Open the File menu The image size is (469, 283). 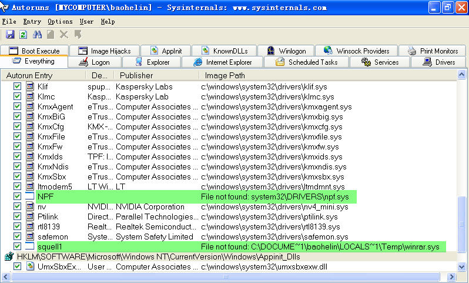9,22
